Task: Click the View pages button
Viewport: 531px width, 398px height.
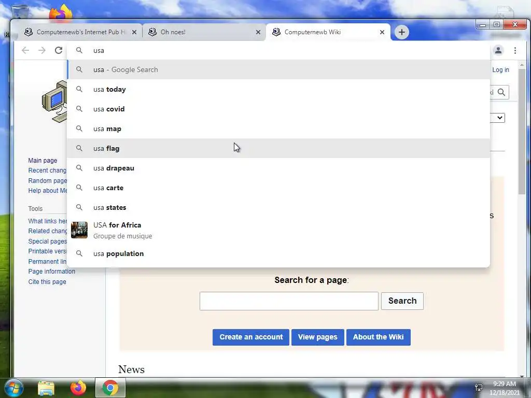Action: coord(318,337)
